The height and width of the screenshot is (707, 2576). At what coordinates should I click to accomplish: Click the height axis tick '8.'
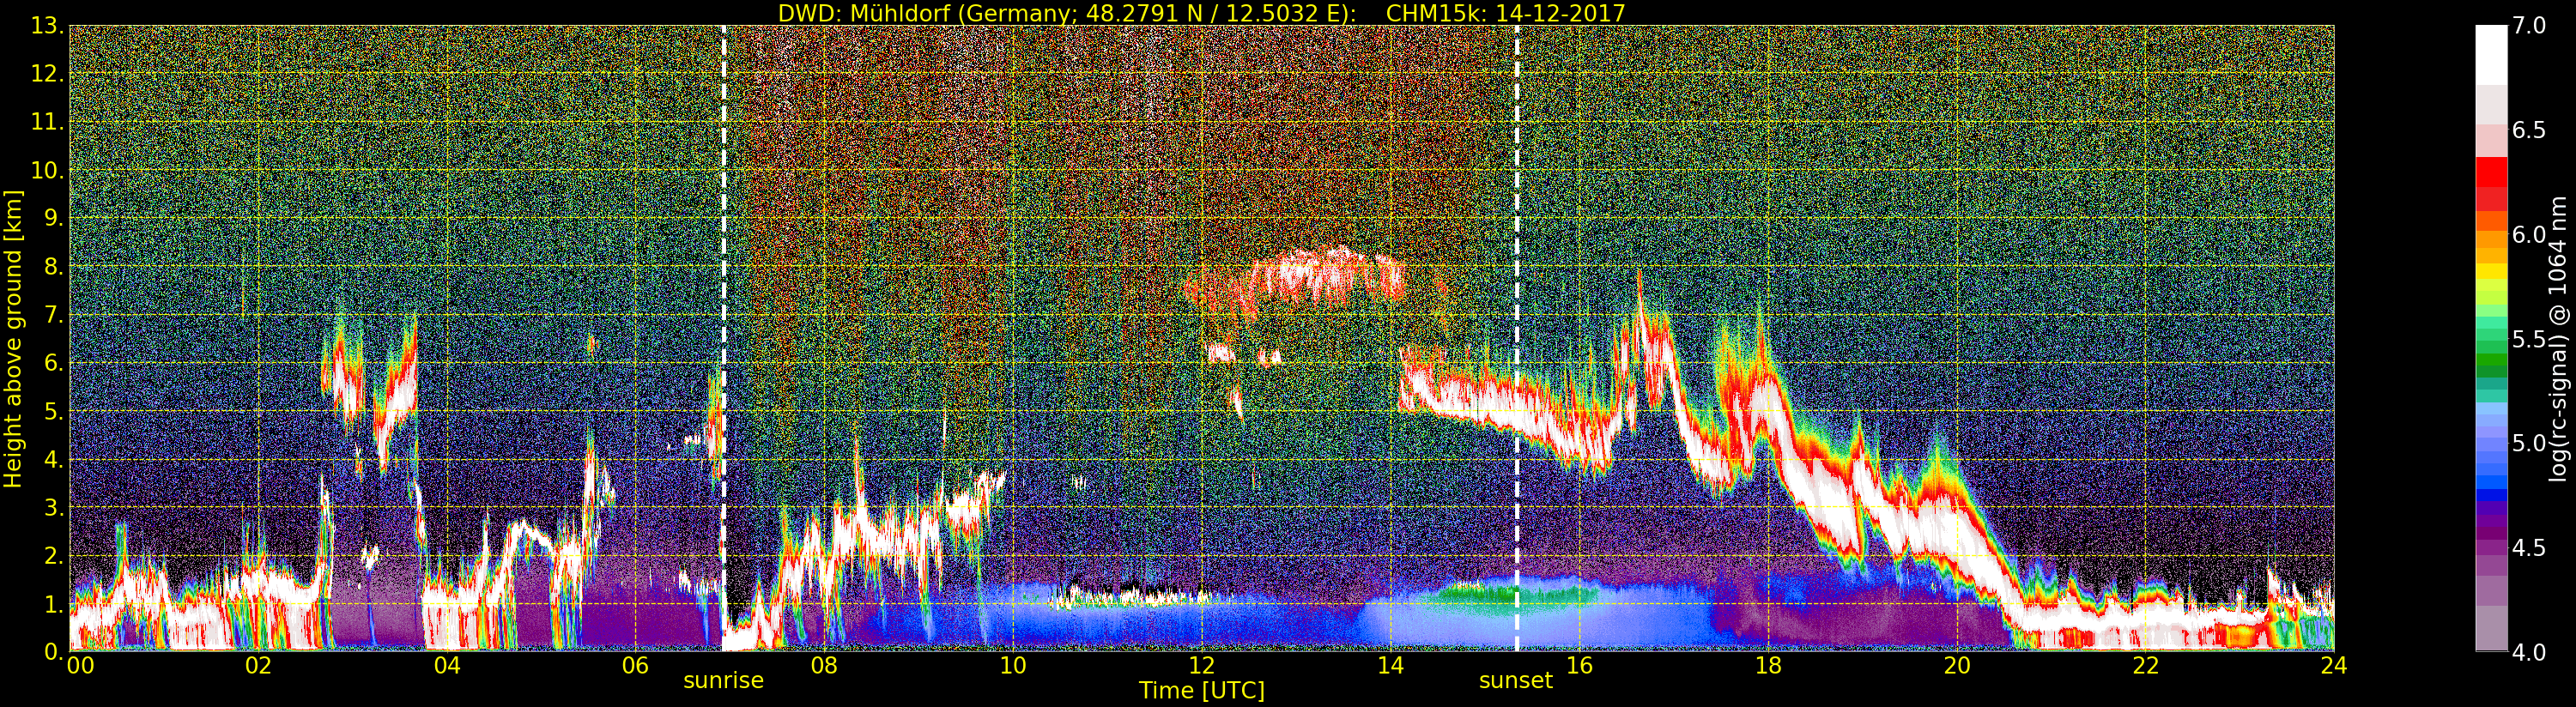click(x=53, y=266)
